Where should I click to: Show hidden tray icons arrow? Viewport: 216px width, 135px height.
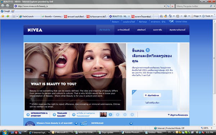174,132
